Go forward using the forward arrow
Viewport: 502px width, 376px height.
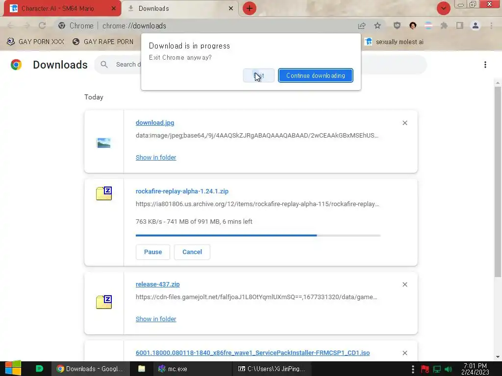coord(26,25)
